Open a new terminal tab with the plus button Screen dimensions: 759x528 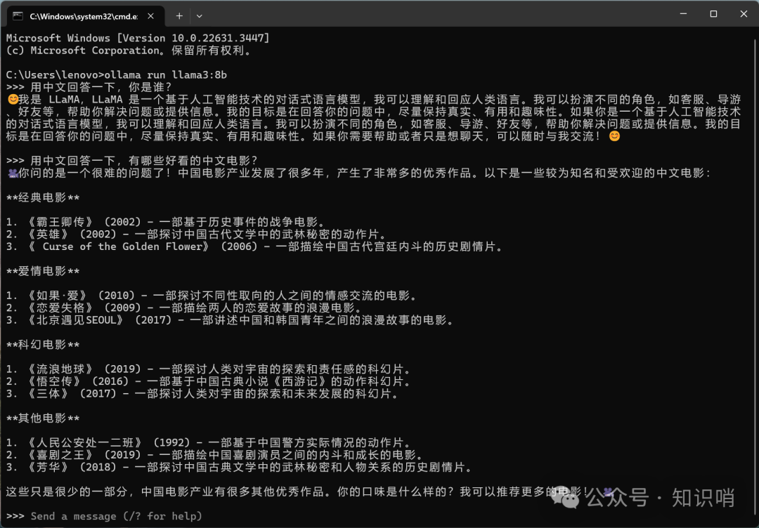179,16
